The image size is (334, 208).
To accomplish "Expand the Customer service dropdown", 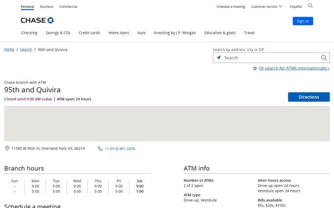I will (267, 7).
